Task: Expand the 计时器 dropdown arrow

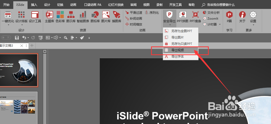Action: point(220,24)
